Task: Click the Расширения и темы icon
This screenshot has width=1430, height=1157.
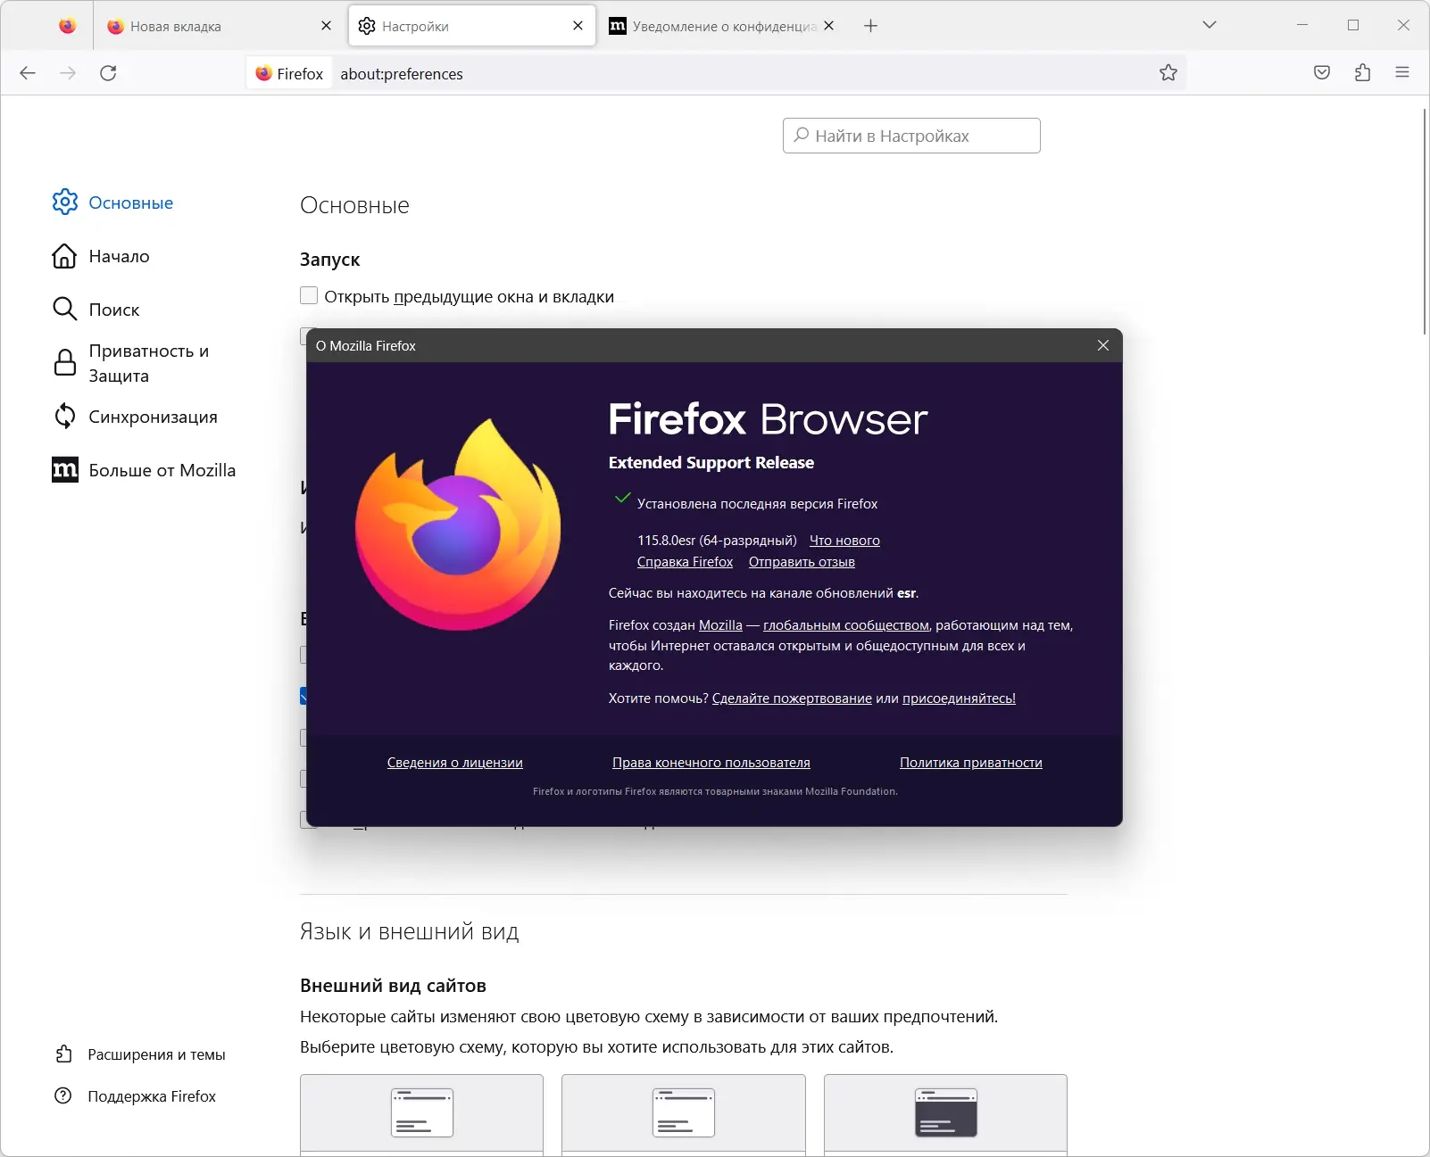Action: 62,1054
